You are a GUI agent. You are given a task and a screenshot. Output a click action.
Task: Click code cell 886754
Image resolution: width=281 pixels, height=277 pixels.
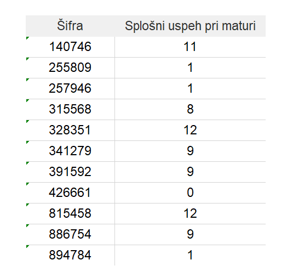tap(70, 234)
